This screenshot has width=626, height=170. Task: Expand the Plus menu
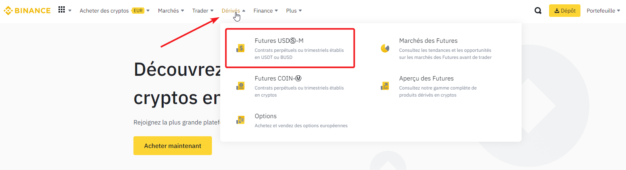pos(294,11)
